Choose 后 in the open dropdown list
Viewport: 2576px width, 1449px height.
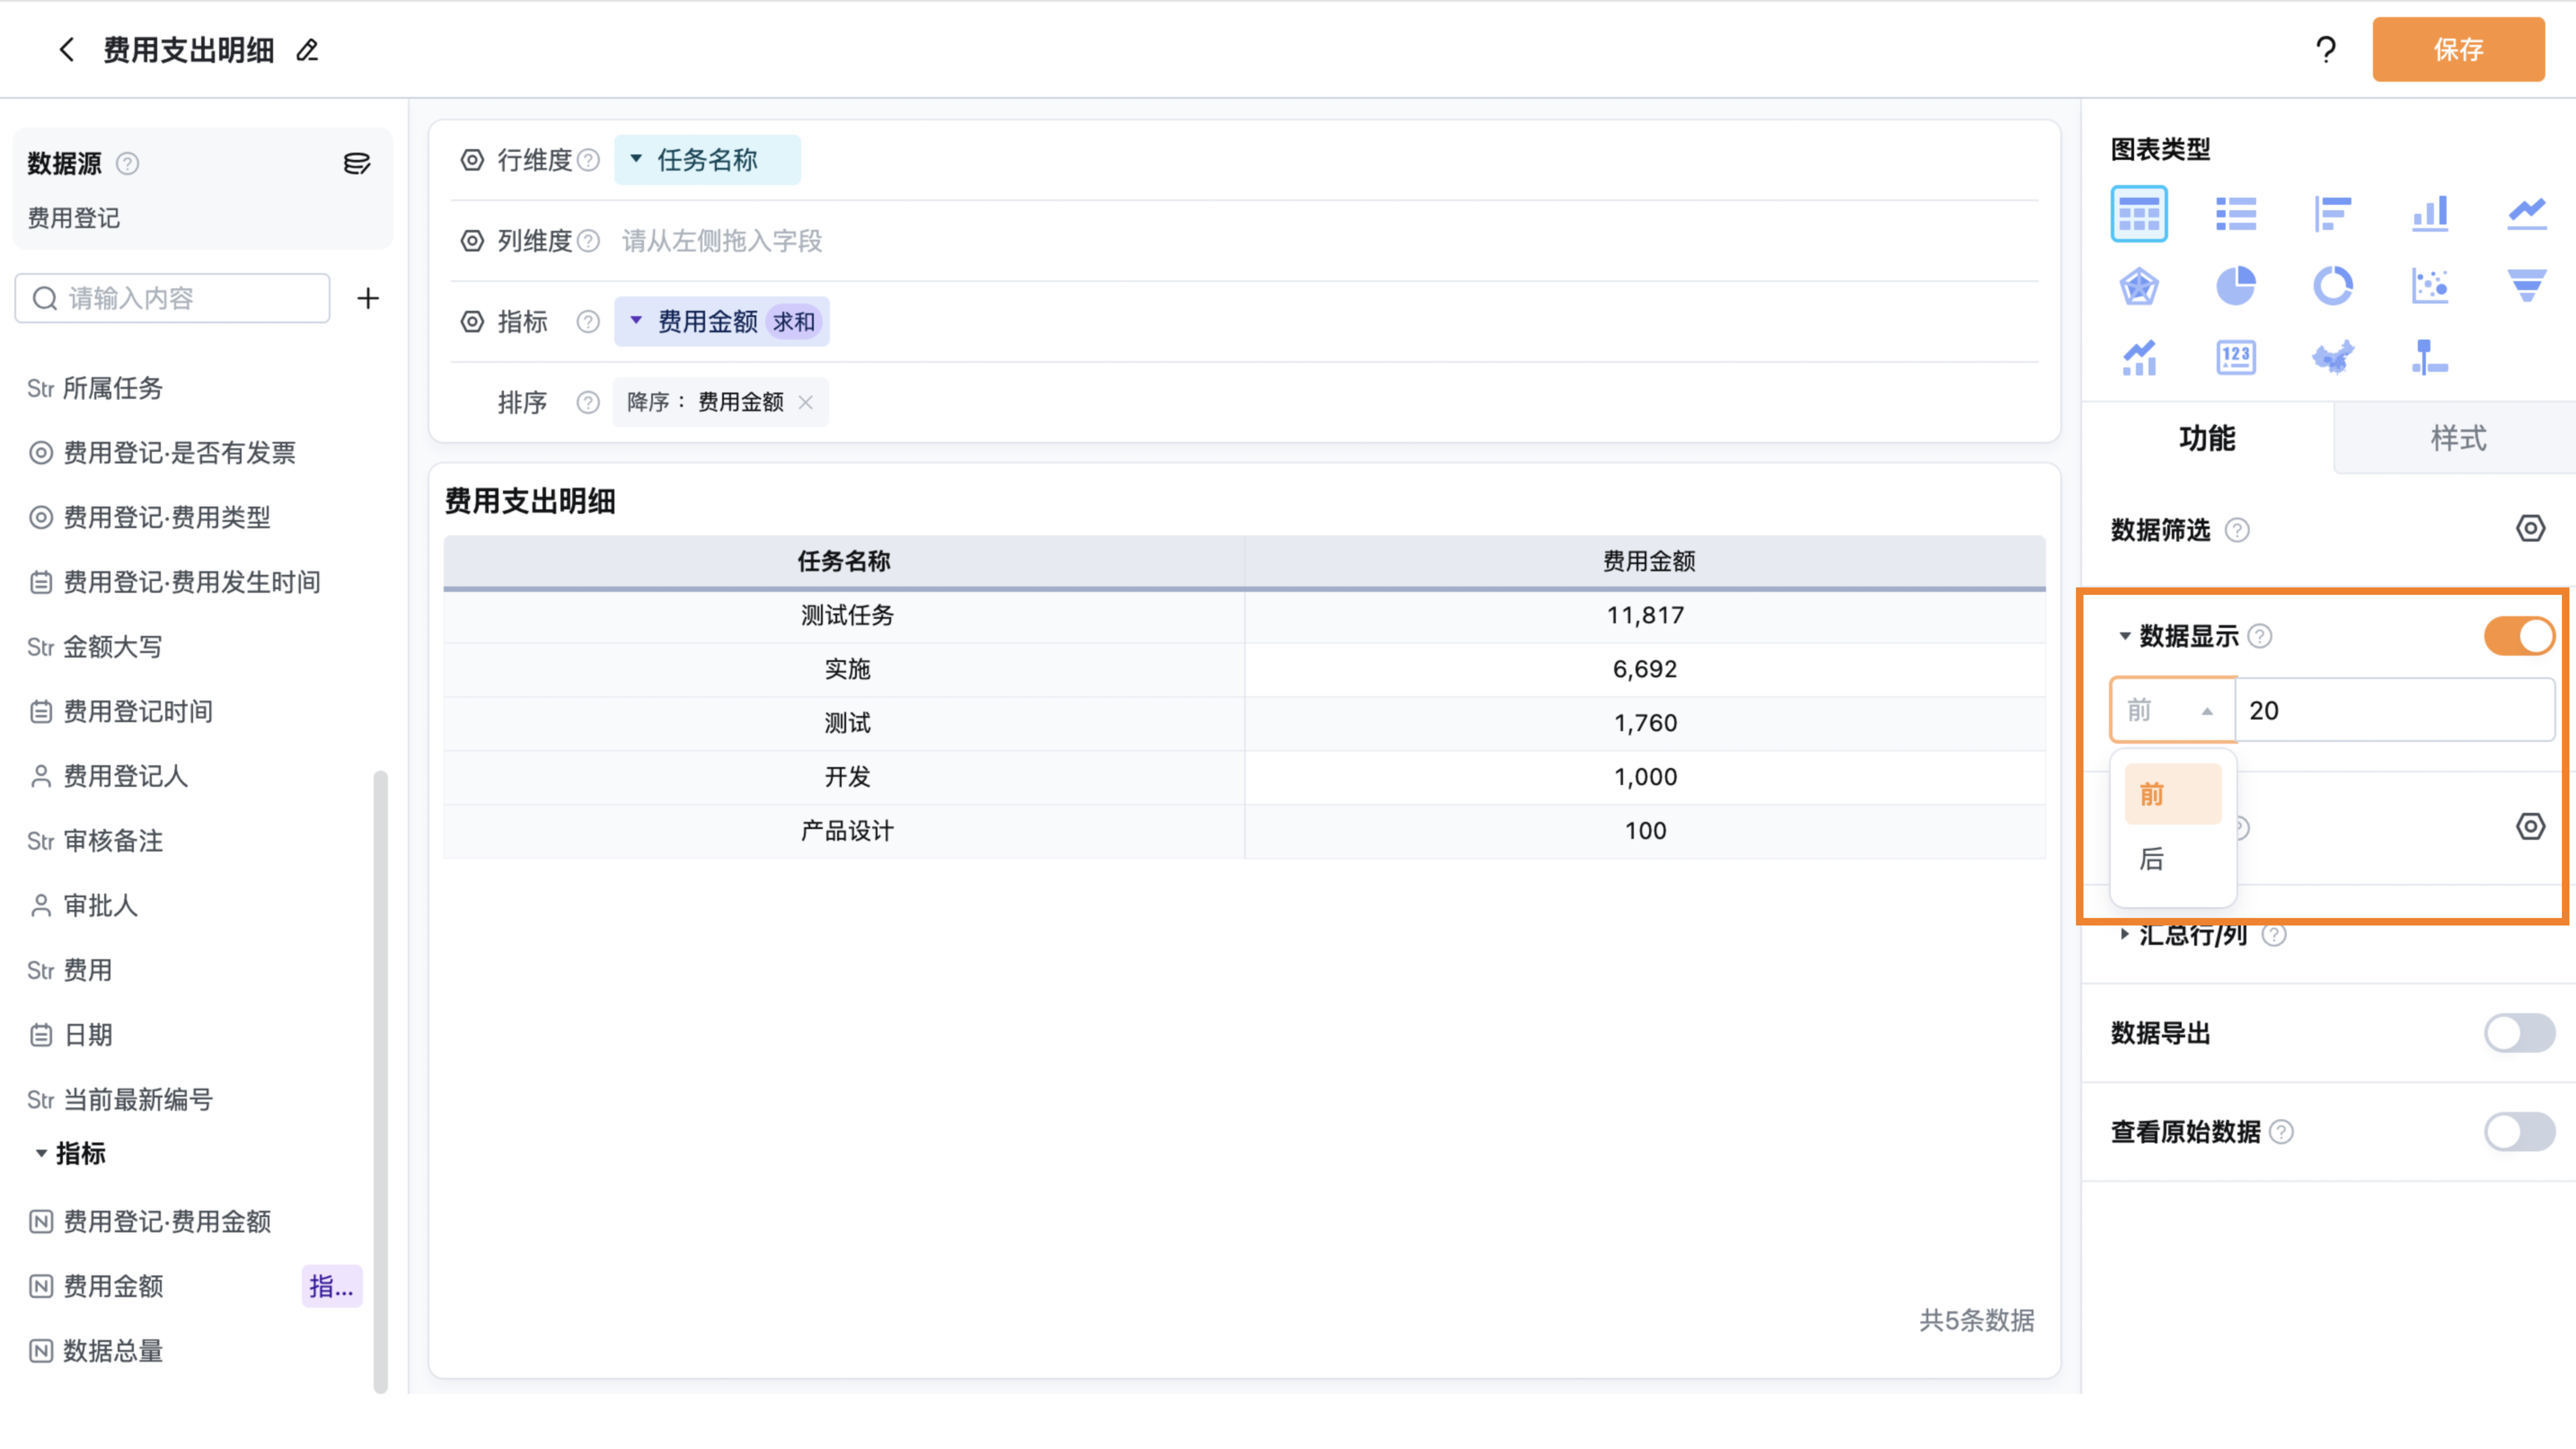pyautogui.click(x=2173, y=859)
